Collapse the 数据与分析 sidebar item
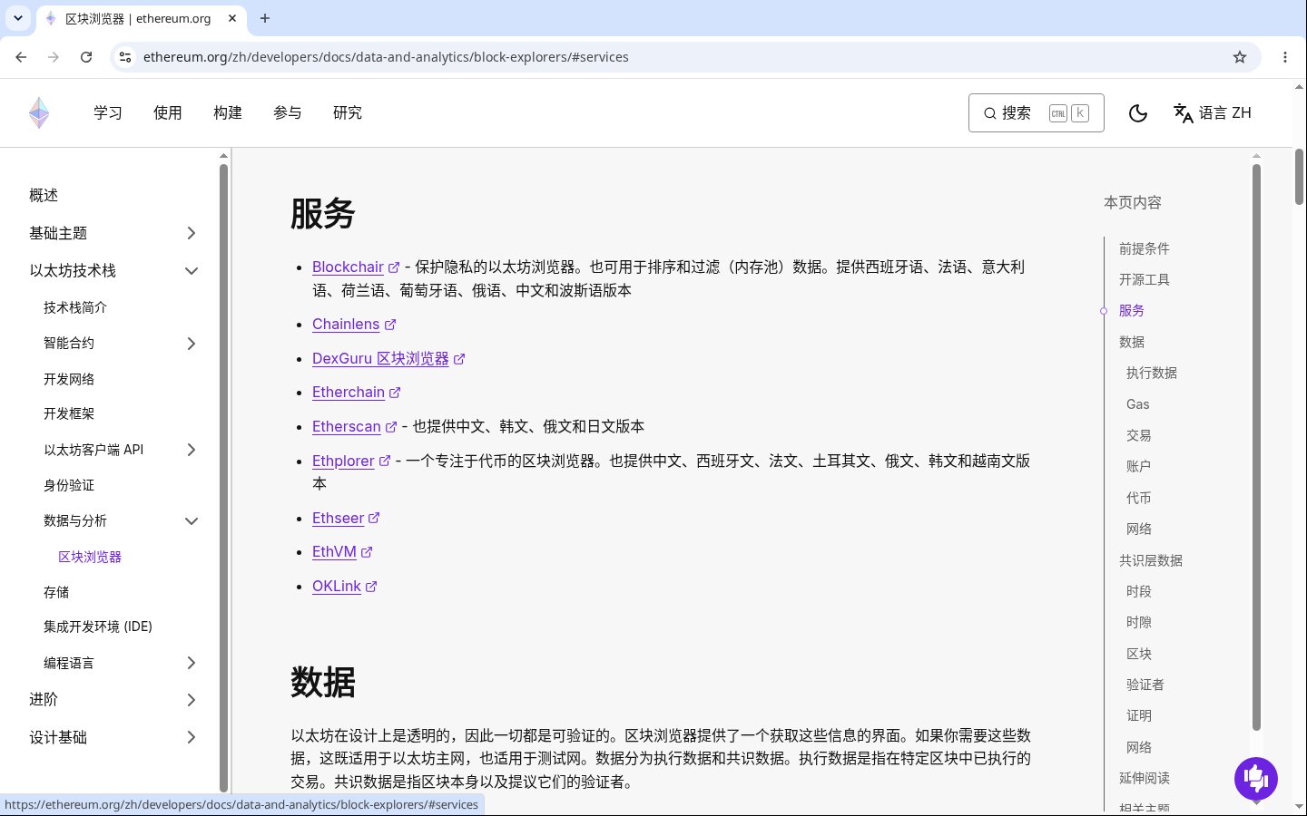The width and height of the screenshot is (1307, 816). (x=192, y=521)
